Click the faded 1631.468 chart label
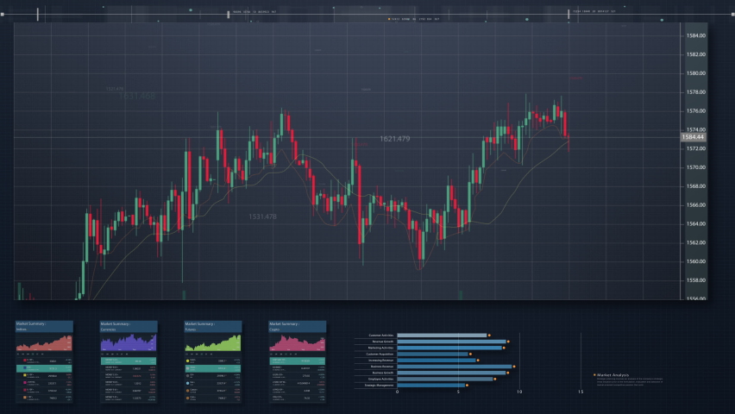Viewport: 735px width, 414px height. coord(136,96)
